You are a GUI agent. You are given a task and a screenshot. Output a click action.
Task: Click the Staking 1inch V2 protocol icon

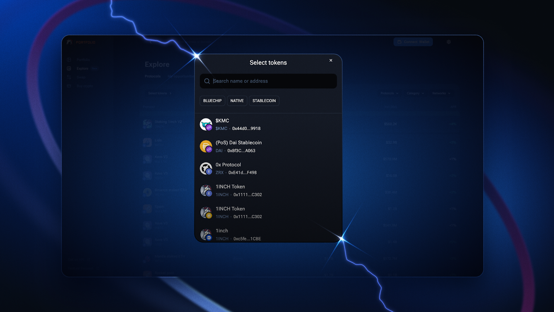tap(148, 124)
